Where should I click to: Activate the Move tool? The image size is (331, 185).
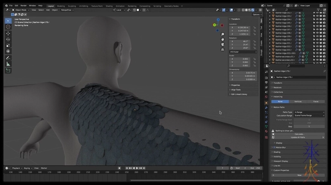[8, 33]
